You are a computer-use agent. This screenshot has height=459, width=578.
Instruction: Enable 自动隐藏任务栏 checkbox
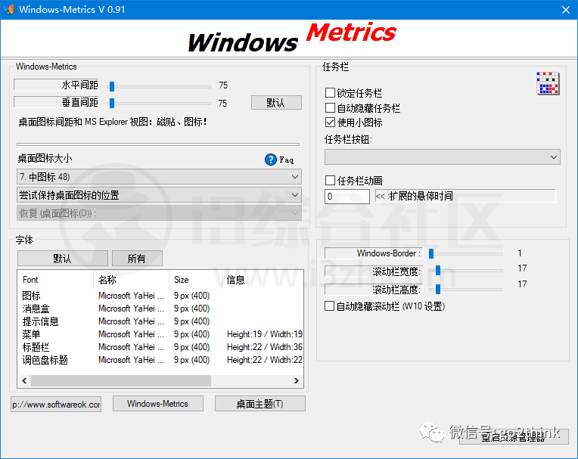tap(331, 107)
